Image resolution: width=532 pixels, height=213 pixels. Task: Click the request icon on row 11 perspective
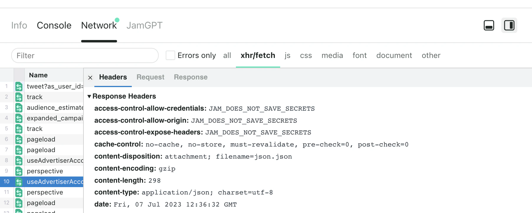point(19,192)
